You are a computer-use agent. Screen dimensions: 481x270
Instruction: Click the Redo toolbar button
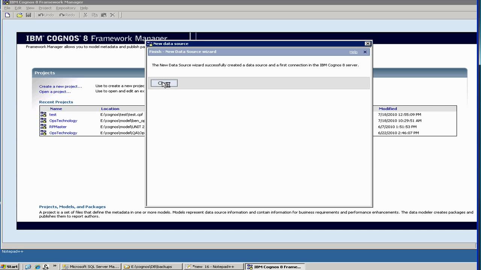67,15
